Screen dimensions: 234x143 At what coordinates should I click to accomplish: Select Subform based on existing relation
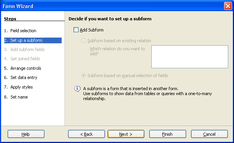(83, 41)
